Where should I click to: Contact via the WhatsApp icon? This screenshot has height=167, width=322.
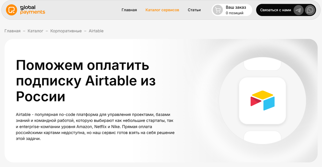pos(310,10)
